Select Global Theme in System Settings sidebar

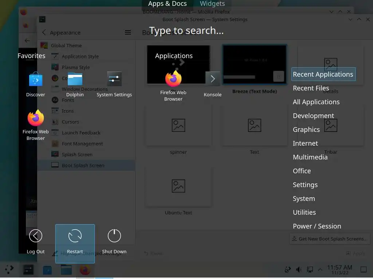pyautogui.click(x=86, y=45)
